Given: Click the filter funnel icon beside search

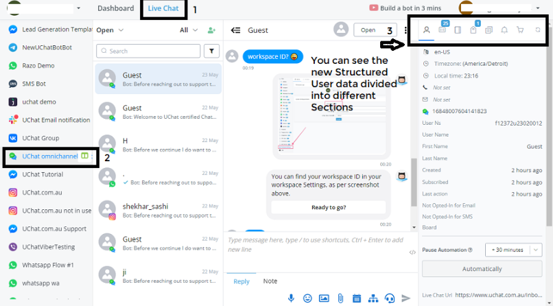Looking at the screenshot, I should pos(211,51).
